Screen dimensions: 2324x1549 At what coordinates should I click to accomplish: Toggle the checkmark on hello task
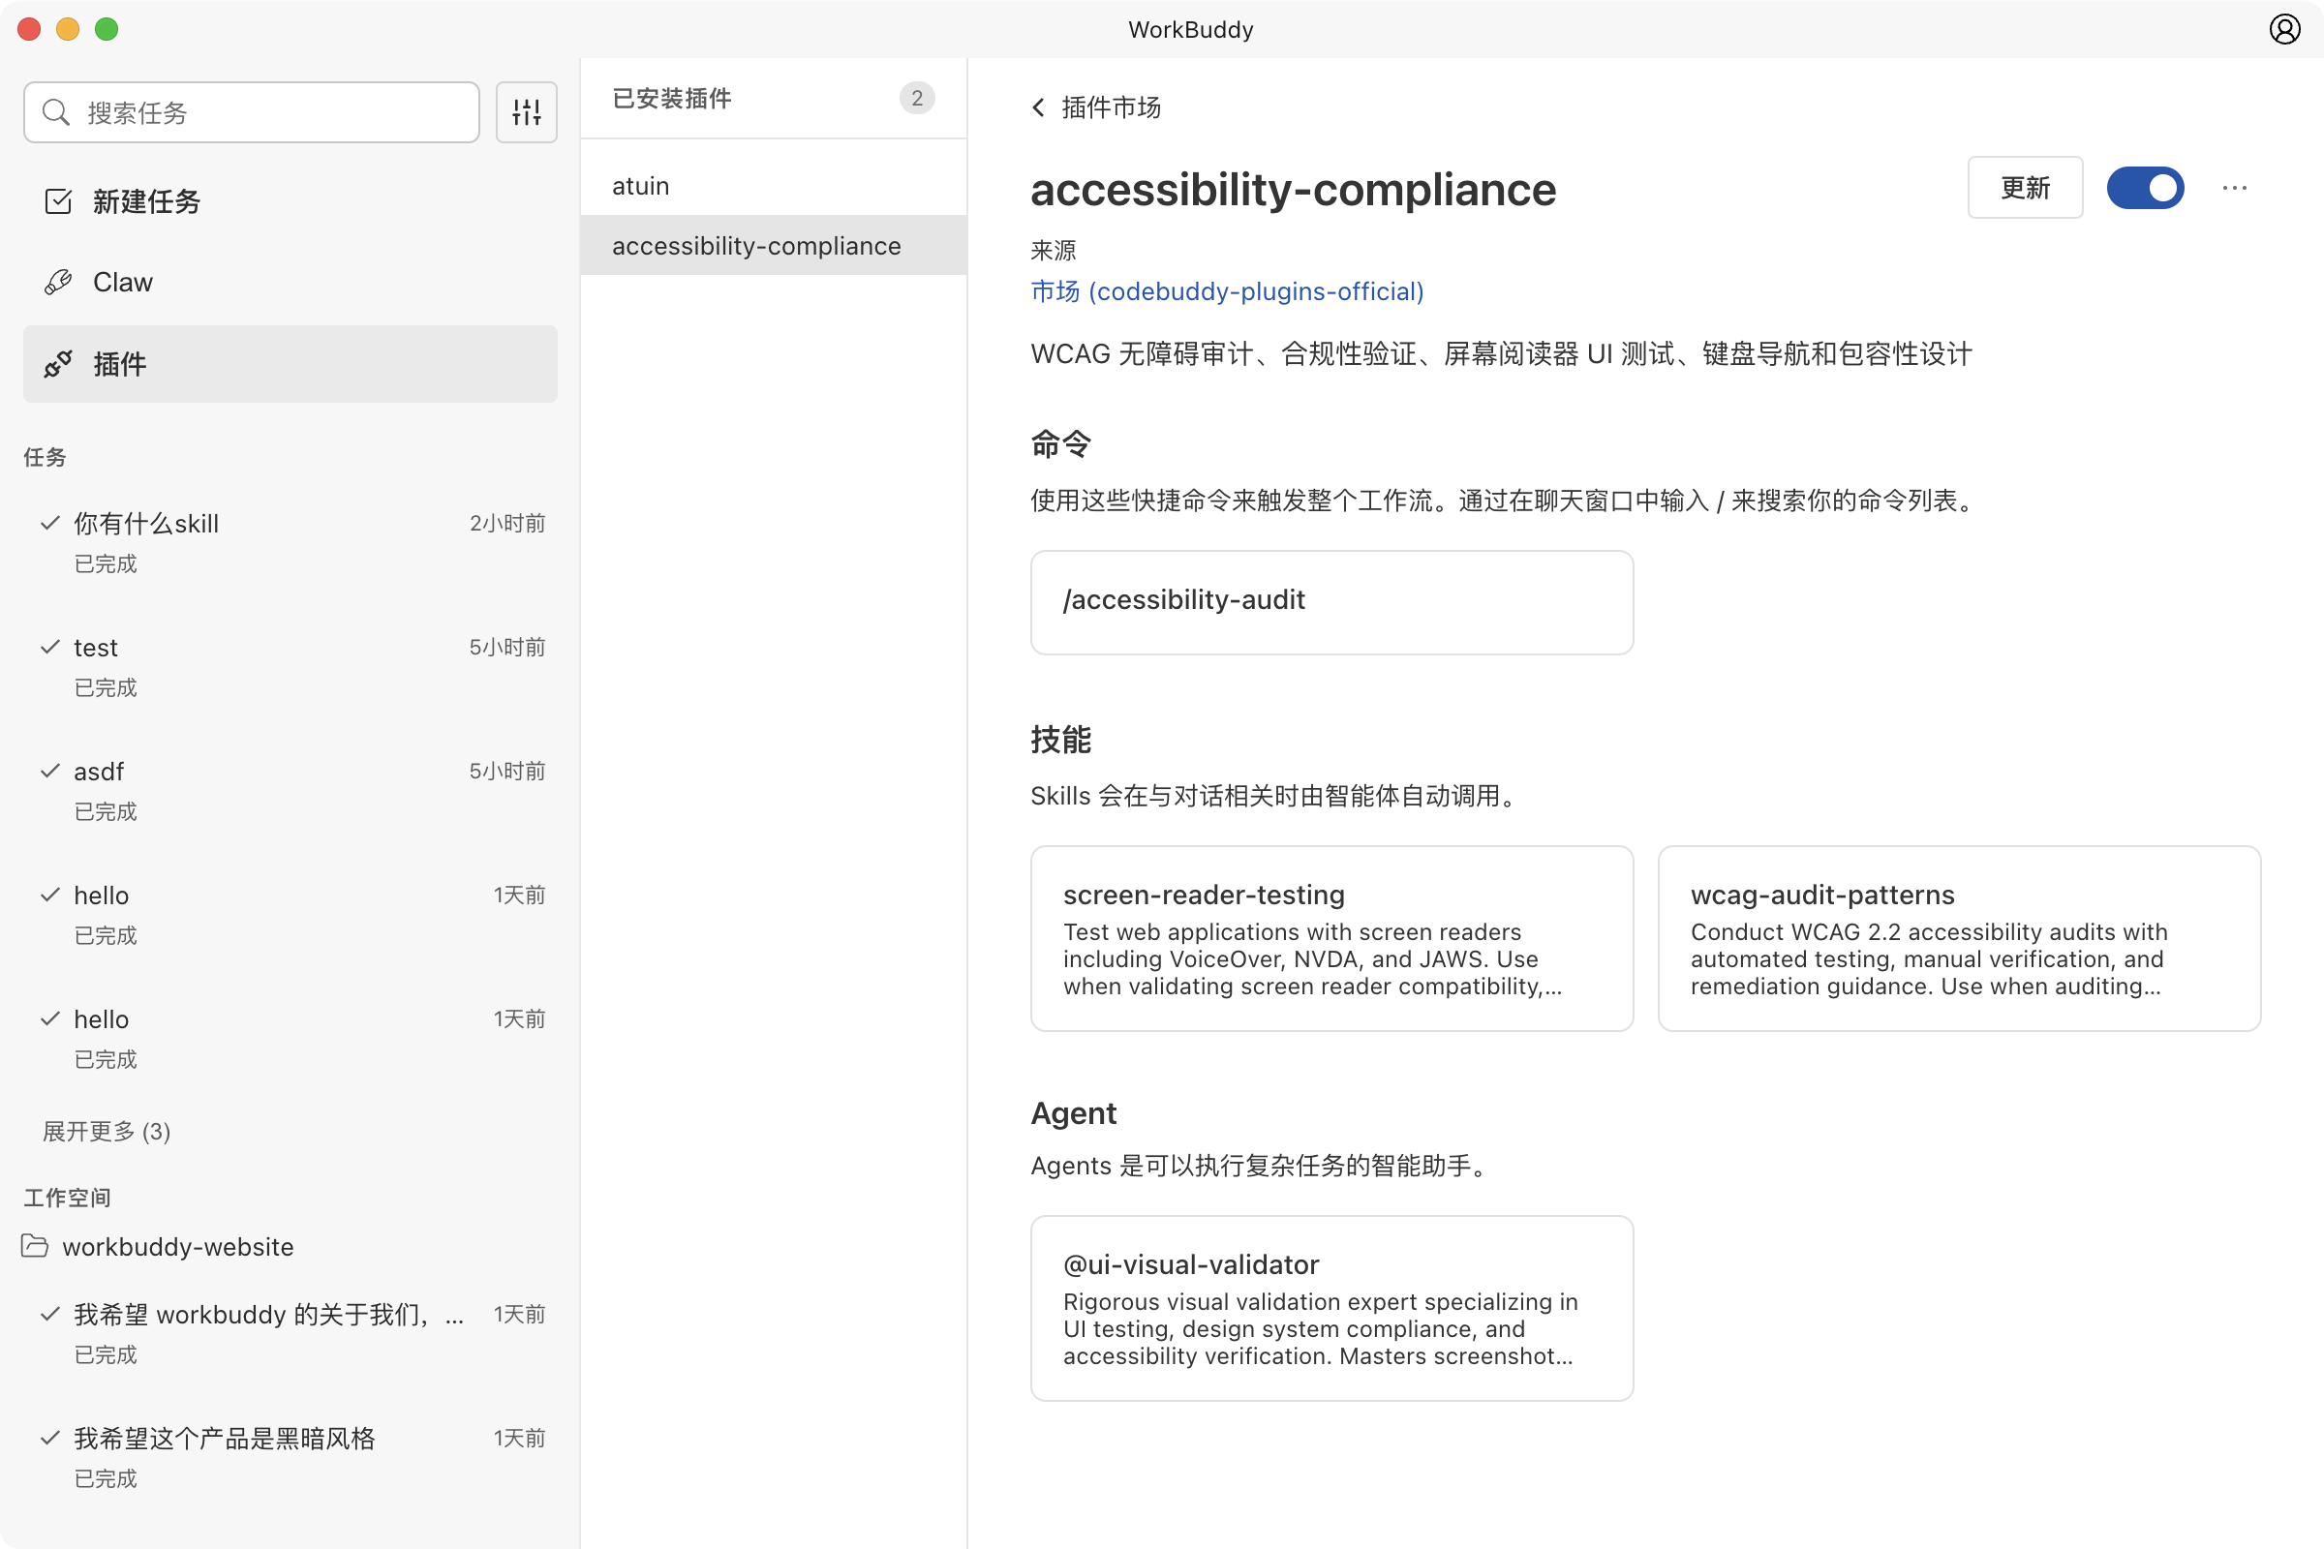pyautogui.click(x=50, y=895)
